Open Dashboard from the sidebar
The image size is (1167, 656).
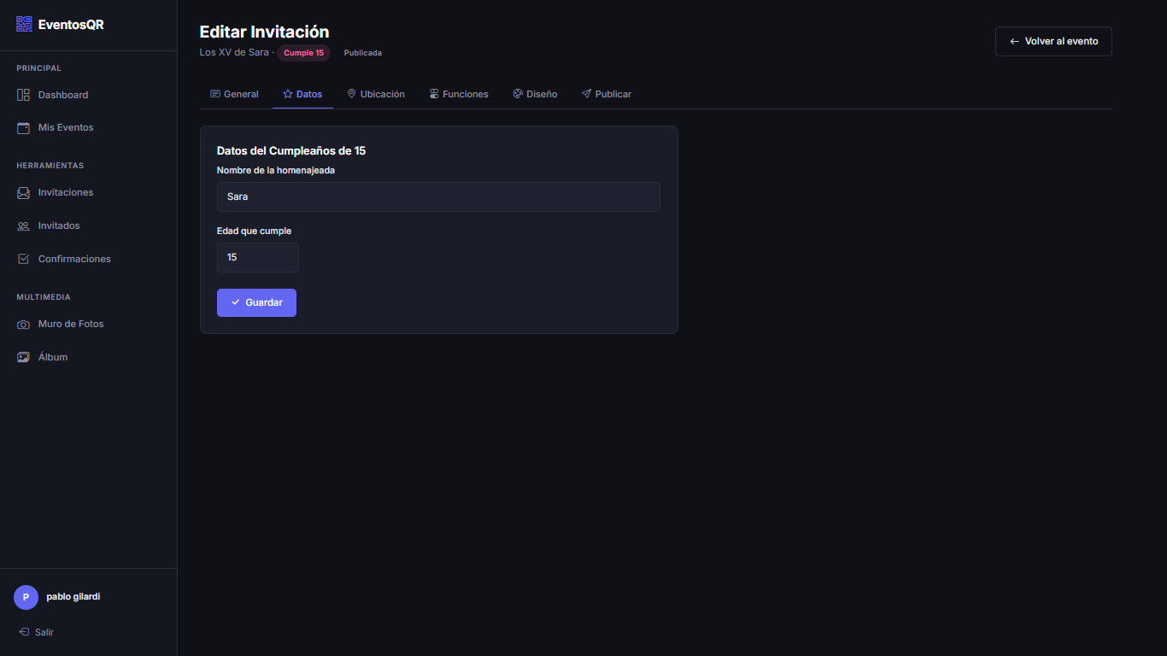[x=62, y=95]
